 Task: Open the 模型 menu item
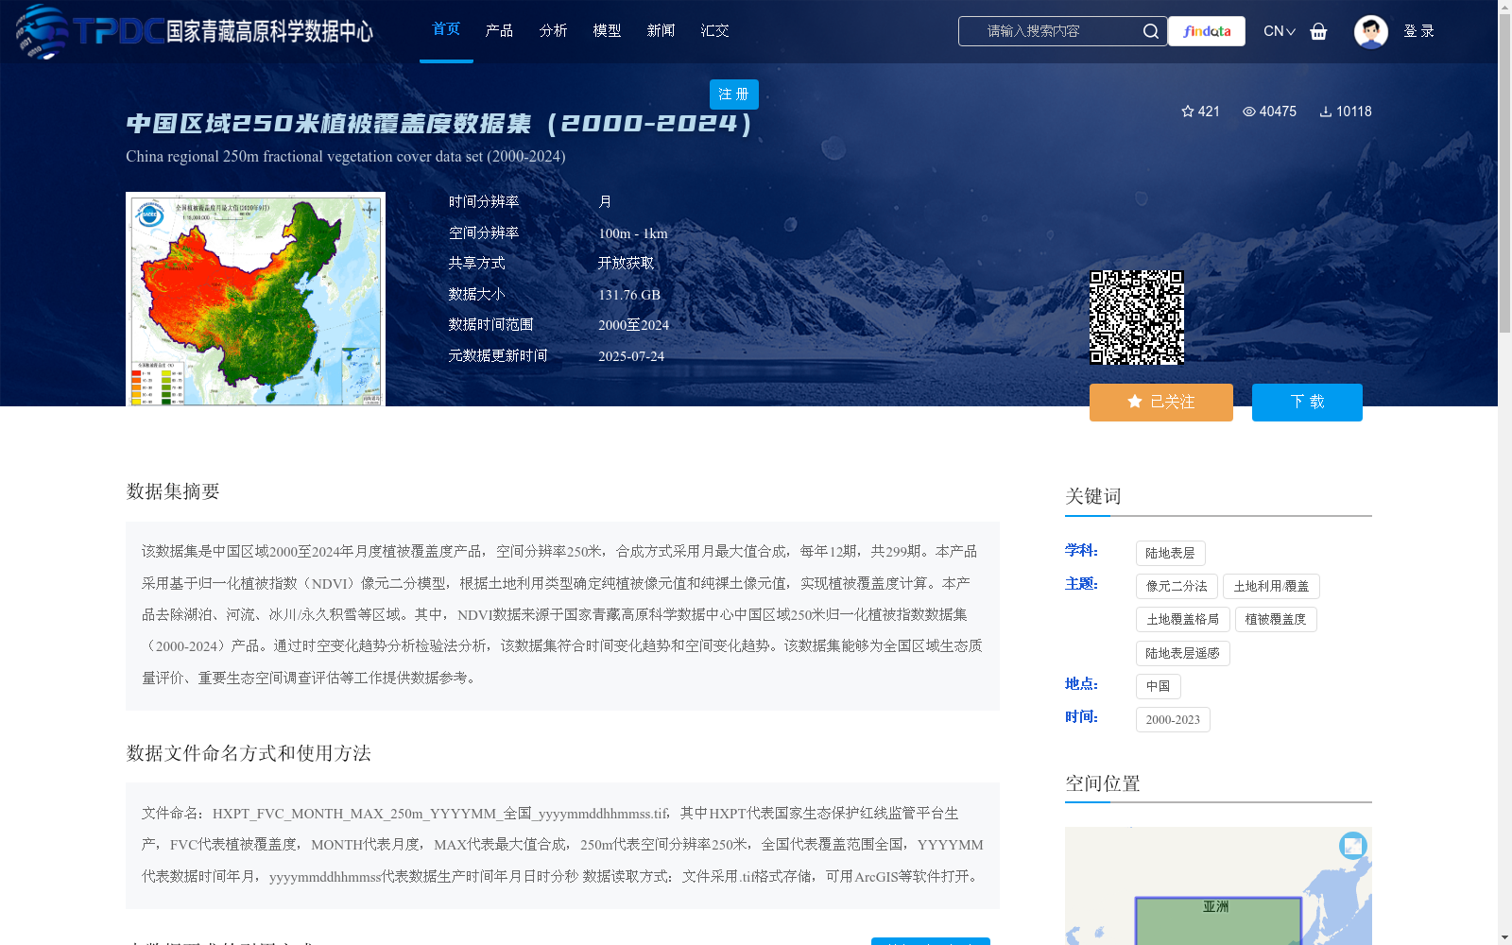tap(607, 30)
